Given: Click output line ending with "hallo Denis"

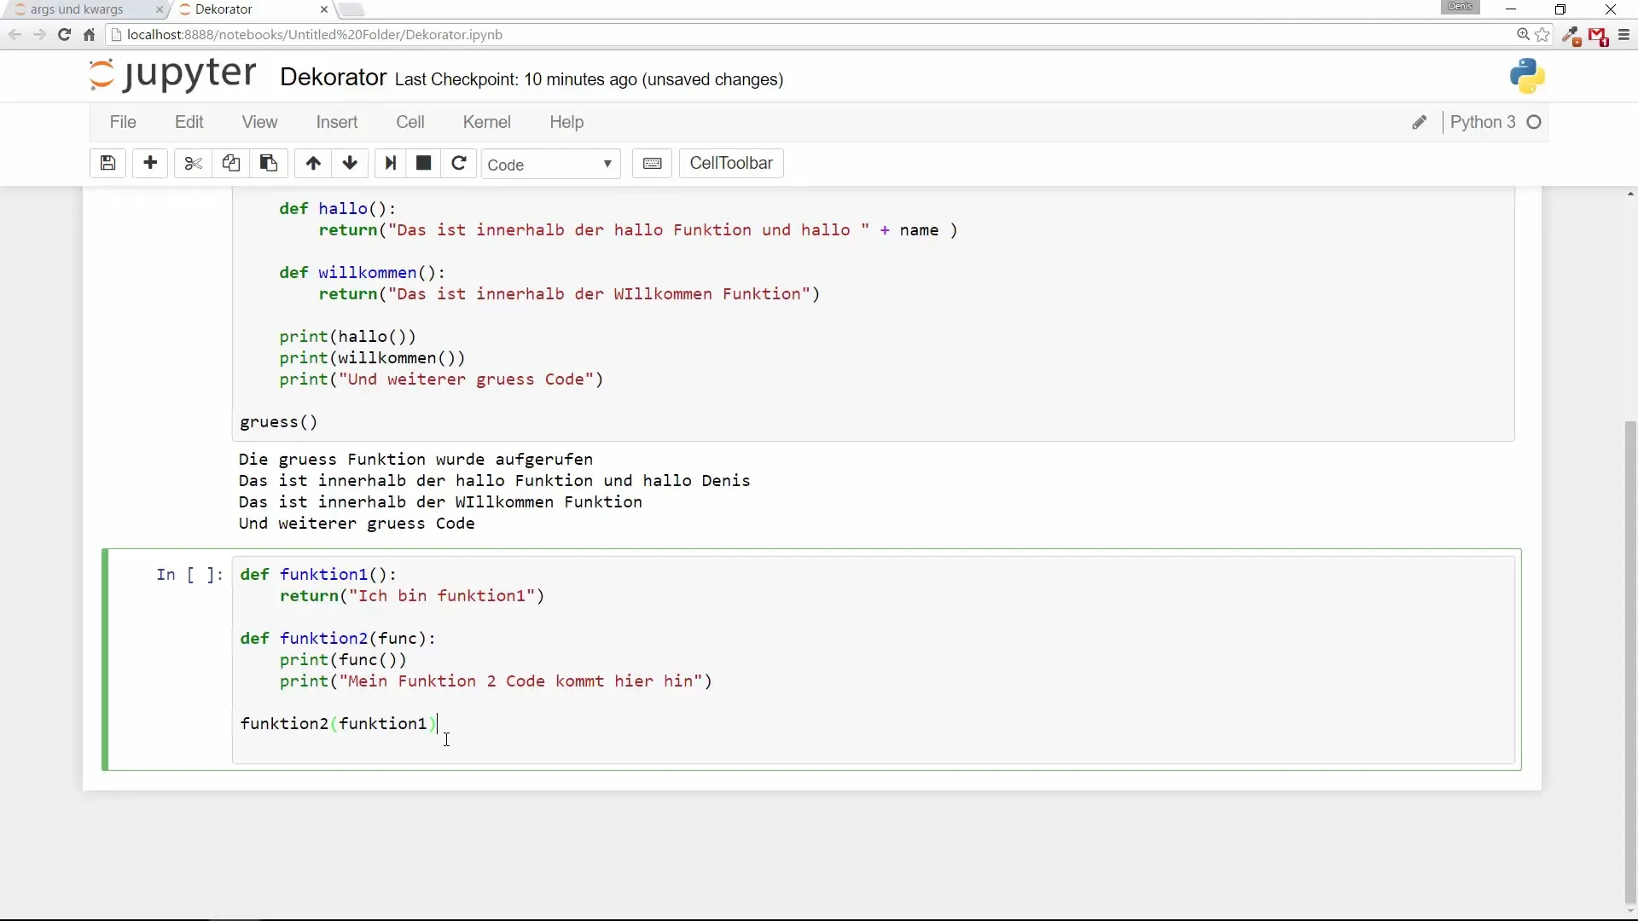Looking at the screenshot, I should [x=495, y=481].
